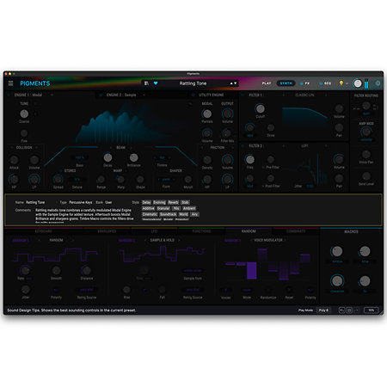Click the Filter Mix knob

(227, 133)
